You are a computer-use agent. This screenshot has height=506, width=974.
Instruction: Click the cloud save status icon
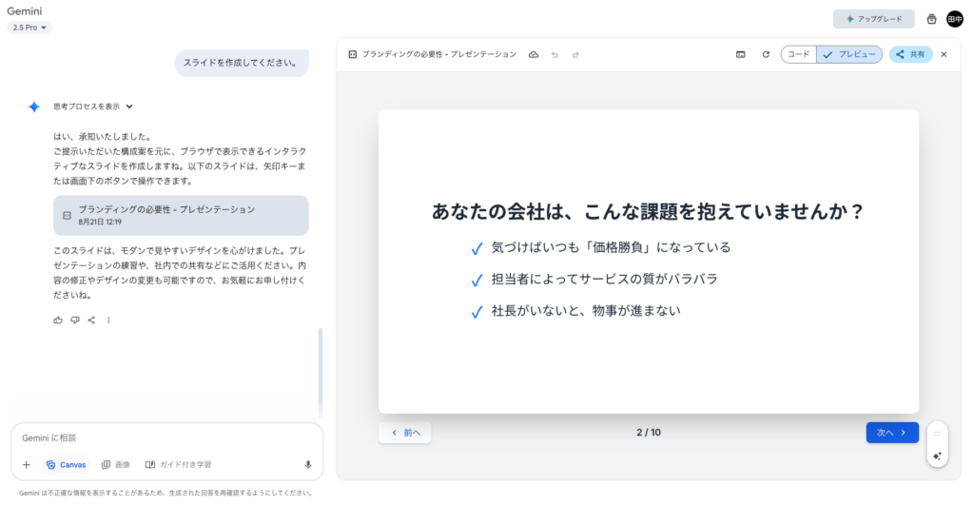click(x=533, y=54)
